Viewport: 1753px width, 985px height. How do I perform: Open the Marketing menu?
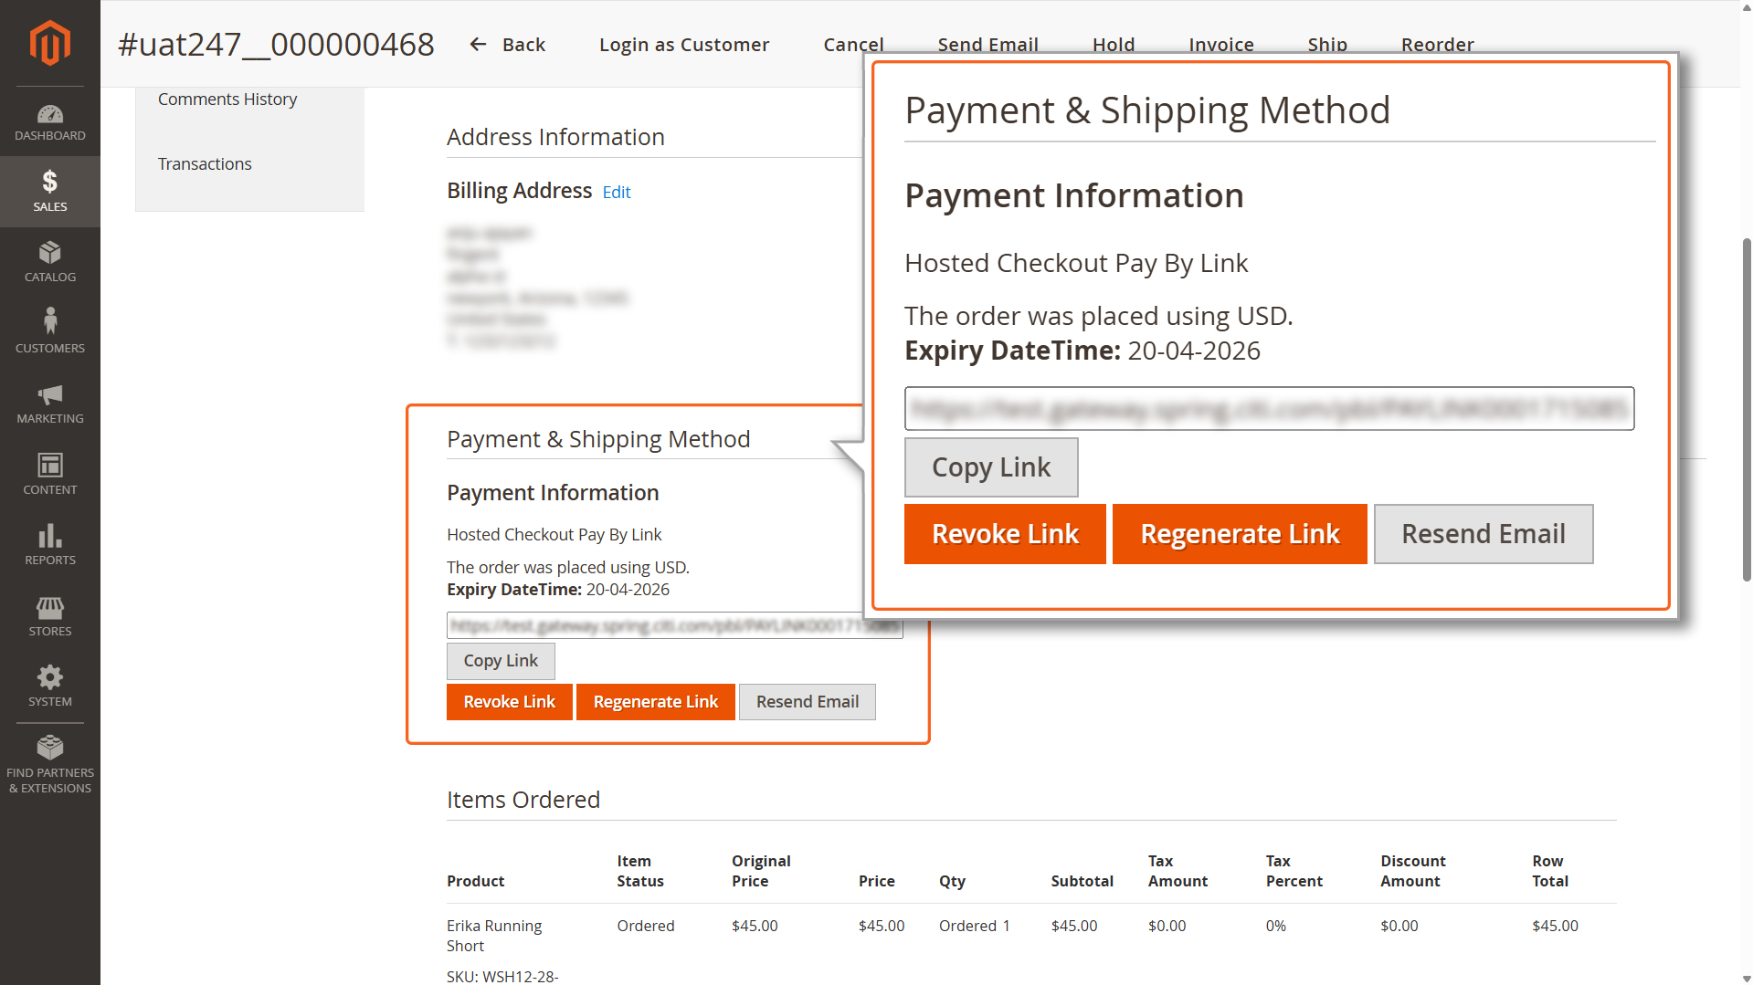pyautogui.click(x=49, y=403)
